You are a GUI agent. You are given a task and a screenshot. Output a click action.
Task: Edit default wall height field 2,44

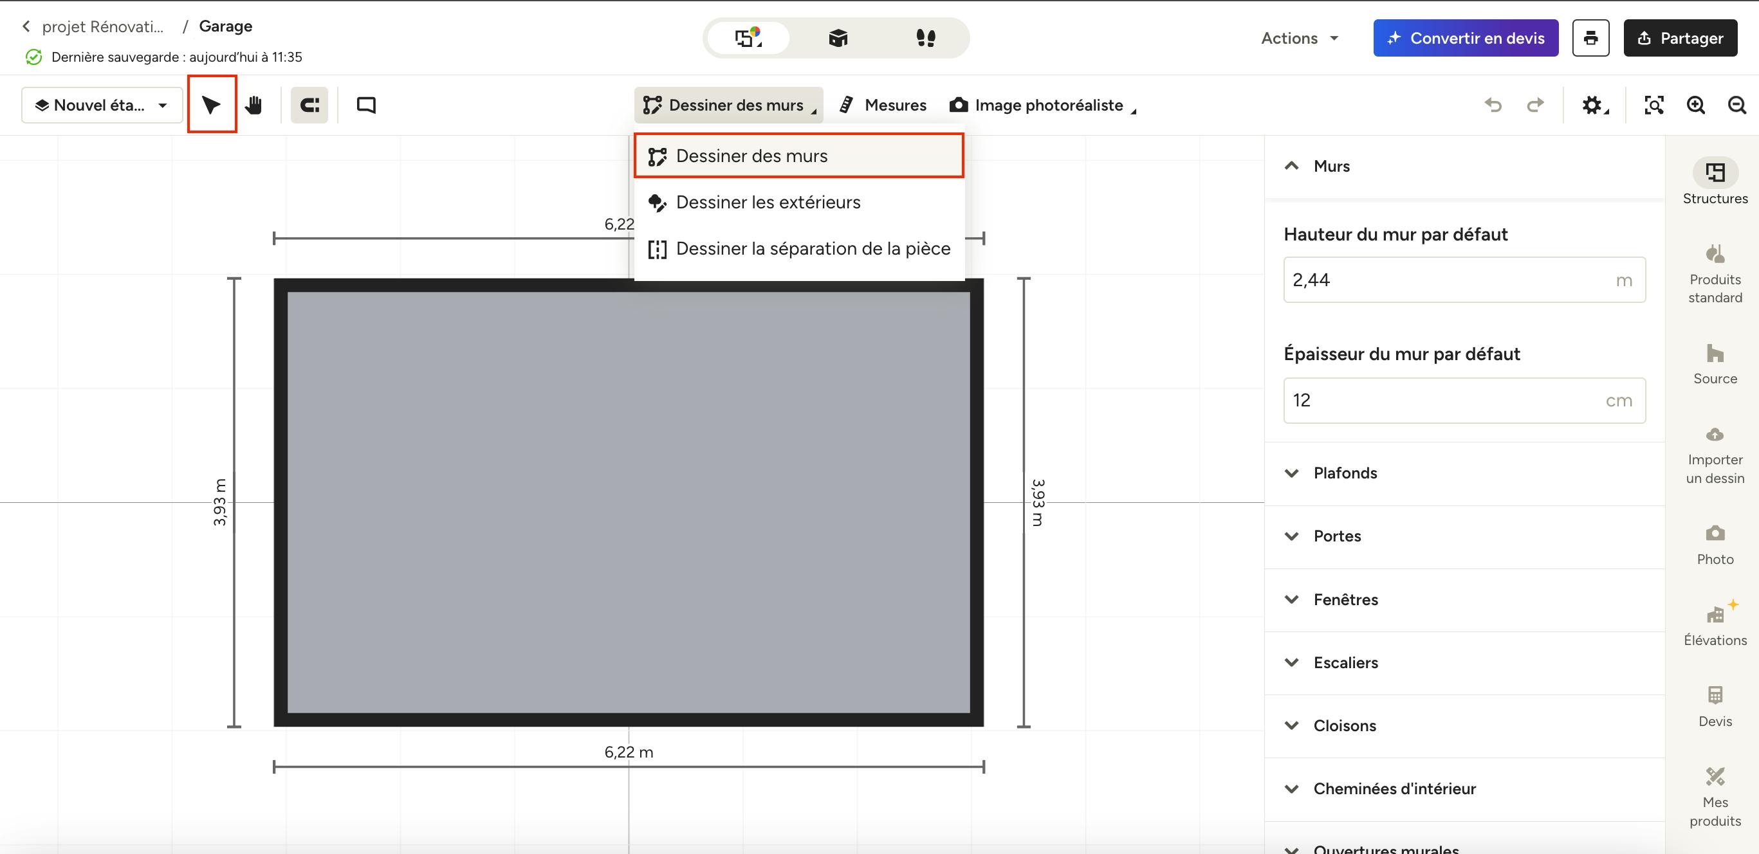point(1464,280)
